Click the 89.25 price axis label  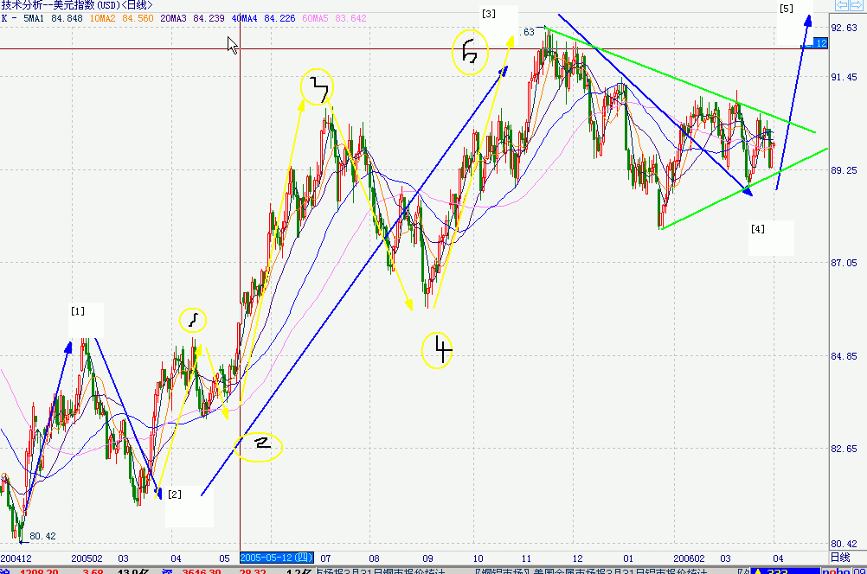click(844, 170)
